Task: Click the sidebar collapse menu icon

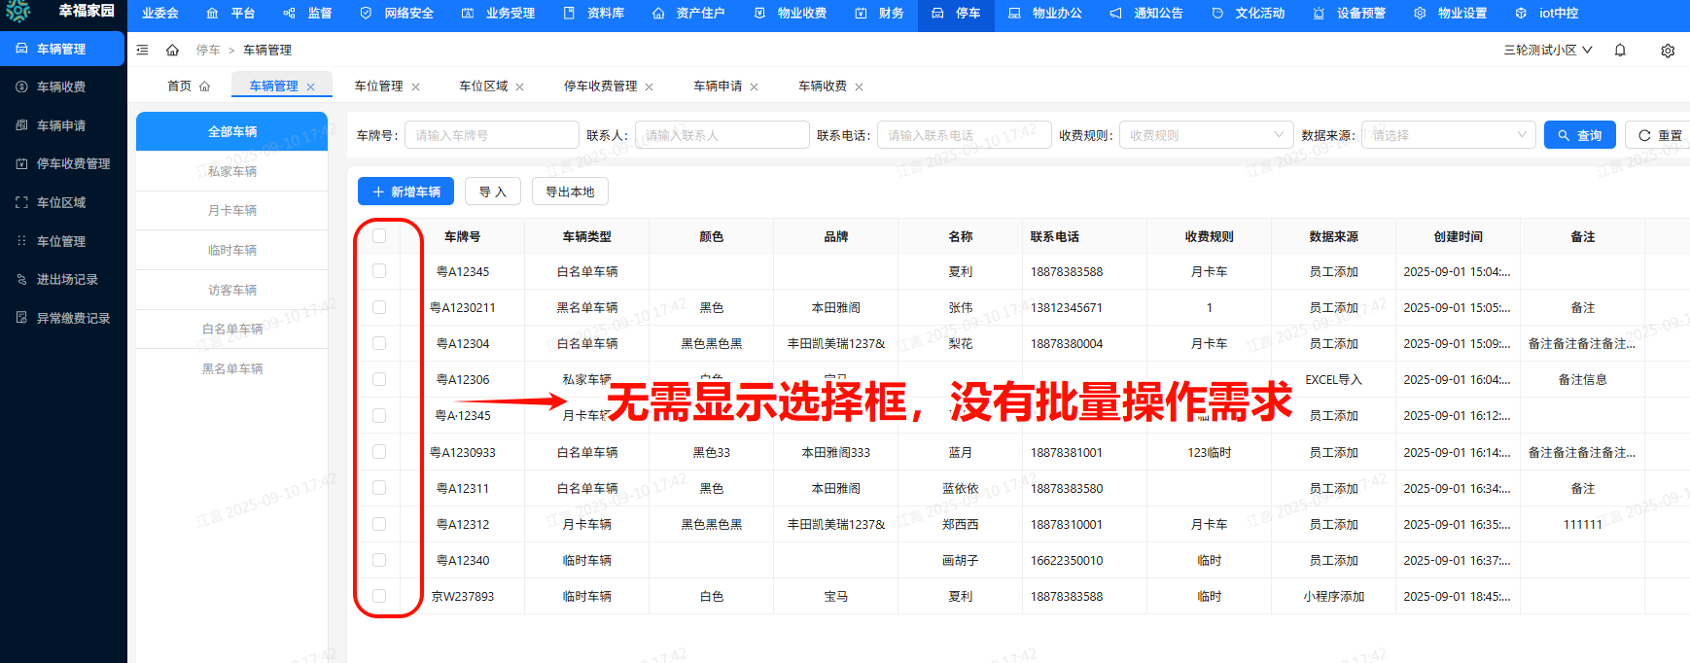Action: point(143,50)
